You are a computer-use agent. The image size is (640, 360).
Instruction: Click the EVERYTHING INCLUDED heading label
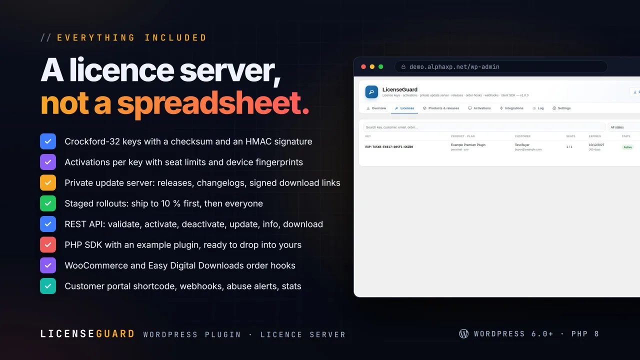[x=131, y=37]
